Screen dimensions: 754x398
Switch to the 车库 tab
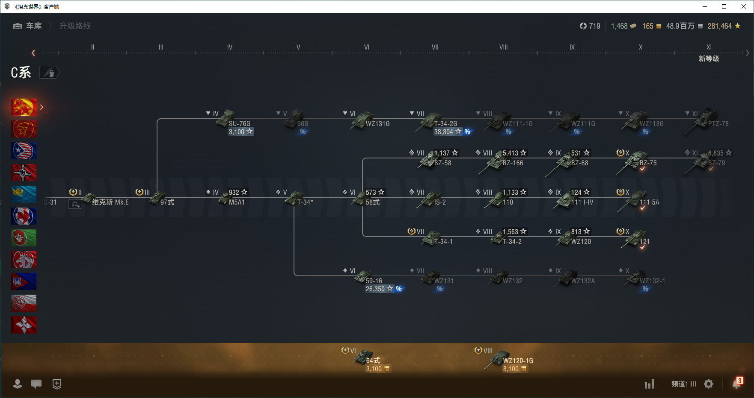tap(28, 26)
